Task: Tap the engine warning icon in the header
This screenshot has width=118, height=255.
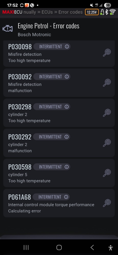Action: [7, 29]
